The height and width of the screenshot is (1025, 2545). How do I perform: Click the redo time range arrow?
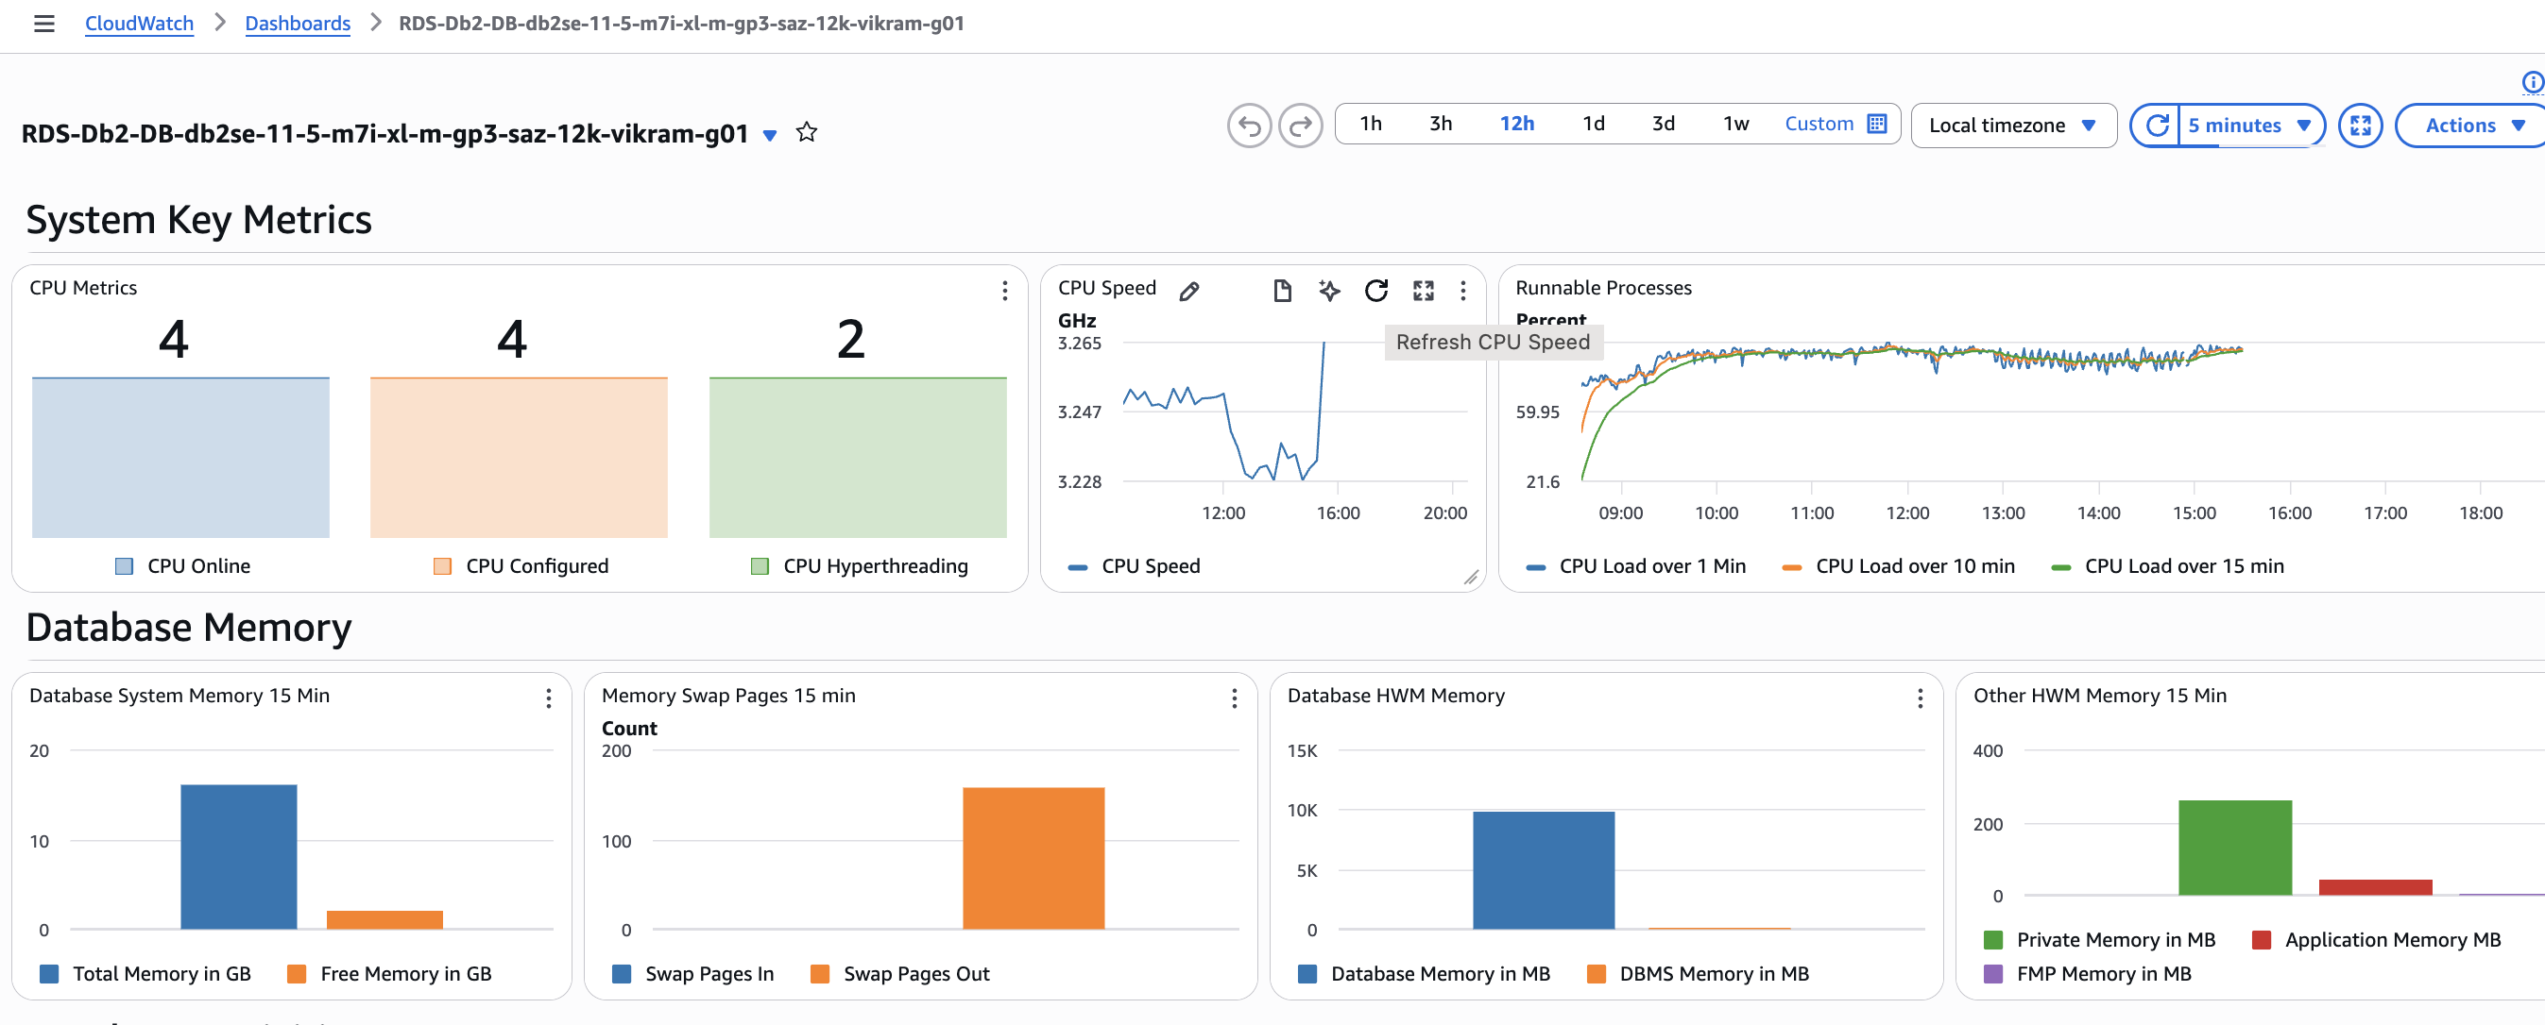tap(1300, 126)
